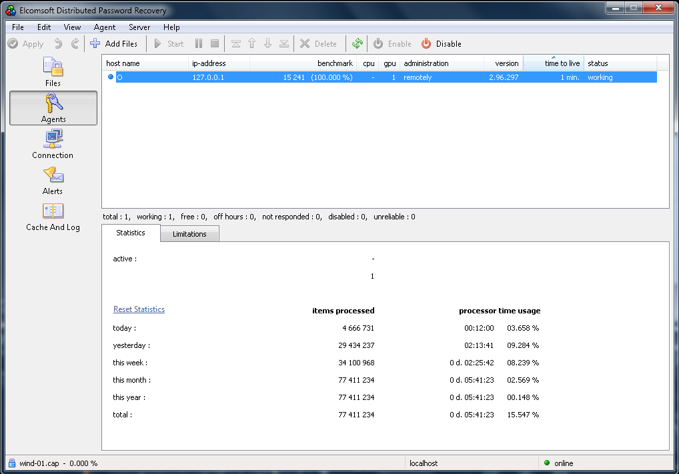
Task: Click the Reset Statistics link
Action: pos(139,309)
